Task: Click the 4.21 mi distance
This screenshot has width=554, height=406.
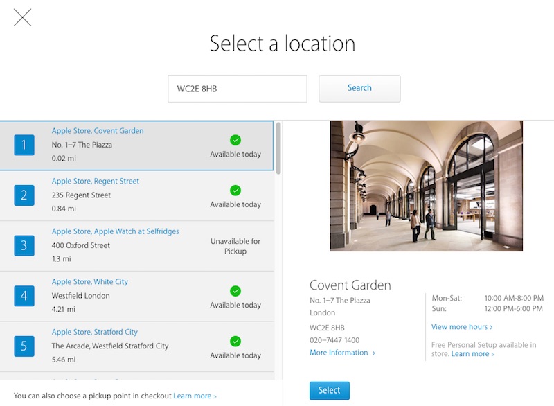Action: tap(63, 309)
